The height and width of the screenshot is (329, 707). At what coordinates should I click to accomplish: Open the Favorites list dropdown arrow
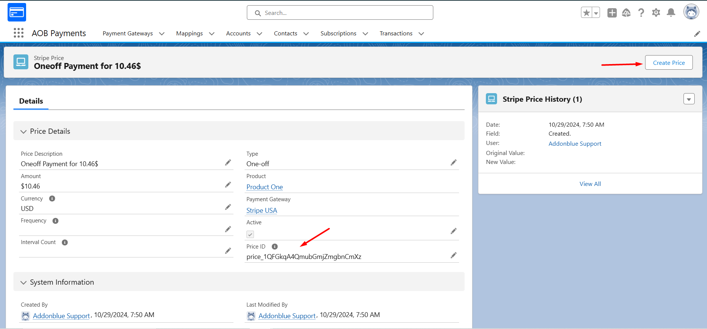coord(596,13)
